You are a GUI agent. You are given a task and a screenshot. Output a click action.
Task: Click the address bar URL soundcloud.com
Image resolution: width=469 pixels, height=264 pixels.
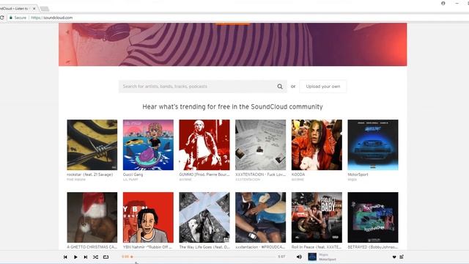pyautogui.click(x=52, y=18)
